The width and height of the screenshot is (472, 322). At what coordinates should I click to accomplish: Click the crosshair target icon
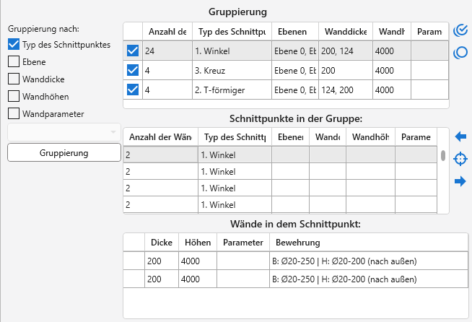click(x=460, y=159)
